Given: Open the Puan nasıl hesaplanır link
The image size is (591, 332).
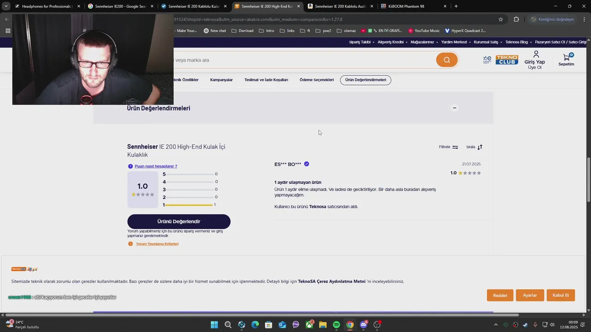Looking at the screenshot, I should [156, 166].
